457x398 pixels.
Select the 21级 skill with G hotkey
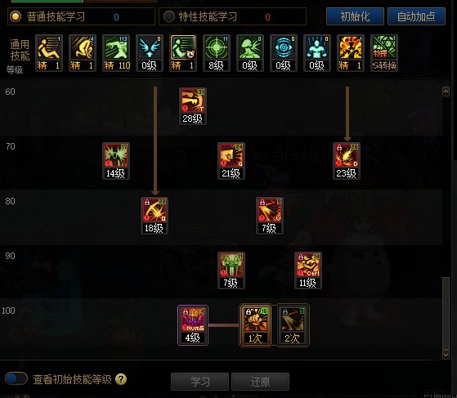[231, 161]
